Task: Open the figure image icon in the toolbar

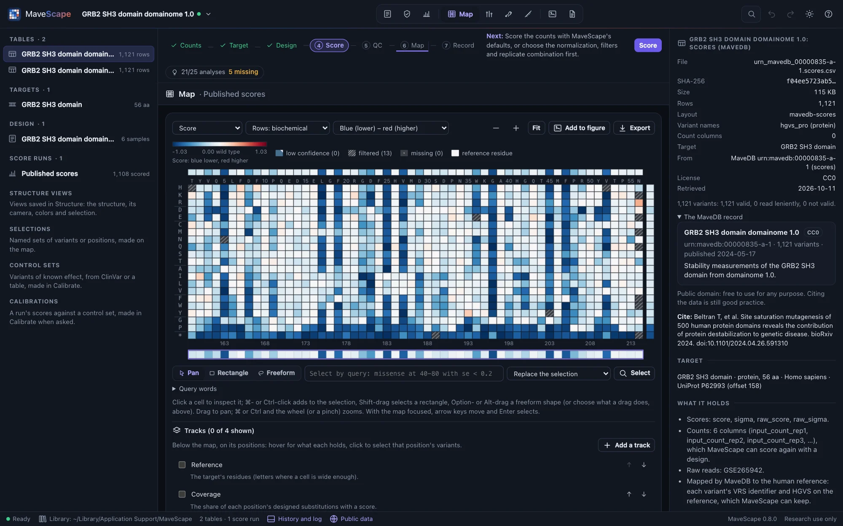Action: pyautogui.click(x=552, y=14)
